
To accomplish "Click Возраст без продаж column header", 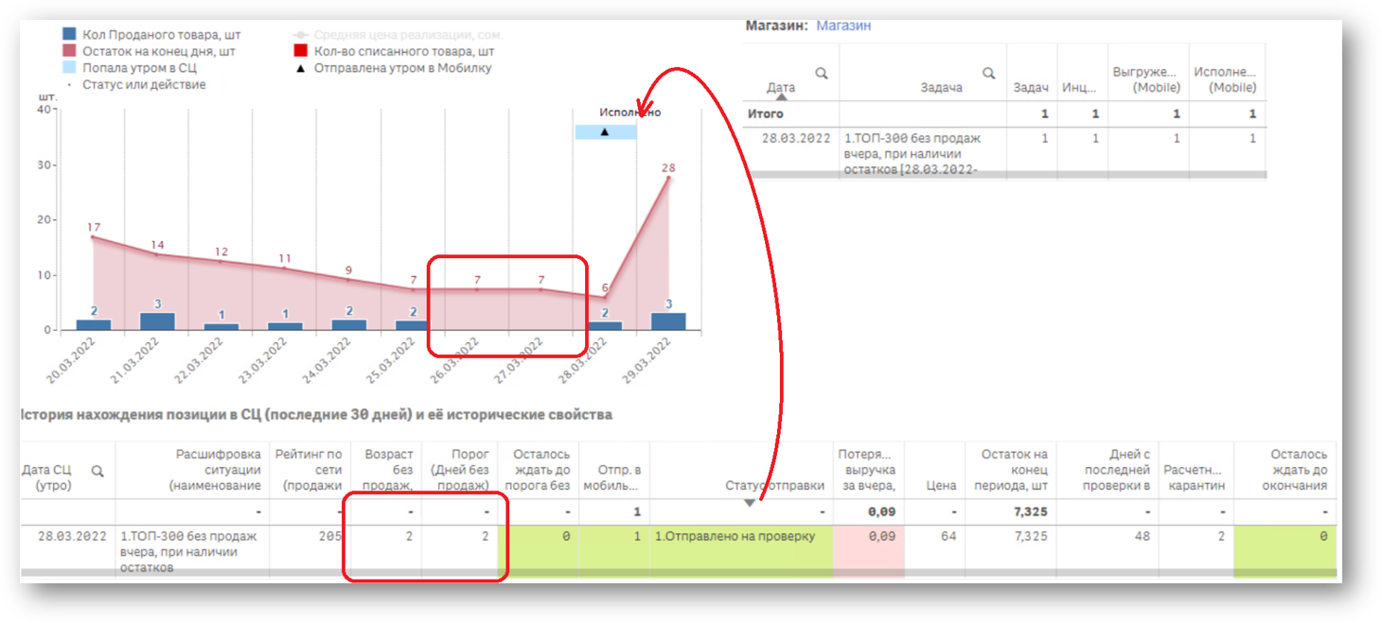I will [x=386, y=470].
